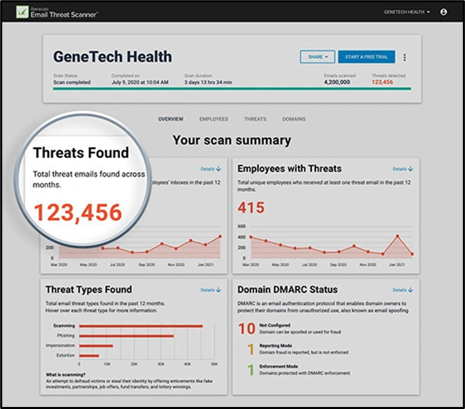This screenshot has height=409, width=465.
Task: Click the Scamming bar in threat types chart
Action: pyautogui.click(x=141, y=326)
